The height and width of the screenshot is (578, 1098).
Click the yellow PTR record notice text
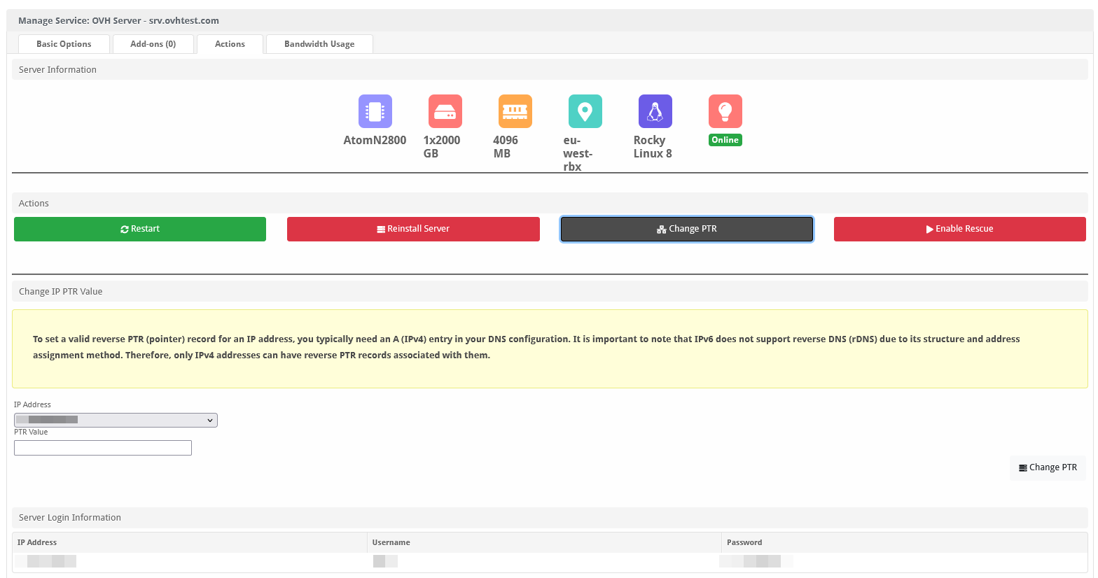click(527, 347)
